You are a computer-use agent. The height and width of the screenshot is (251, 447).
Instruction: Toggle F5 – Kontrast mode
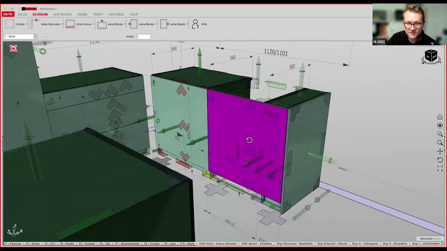point(87,244)
